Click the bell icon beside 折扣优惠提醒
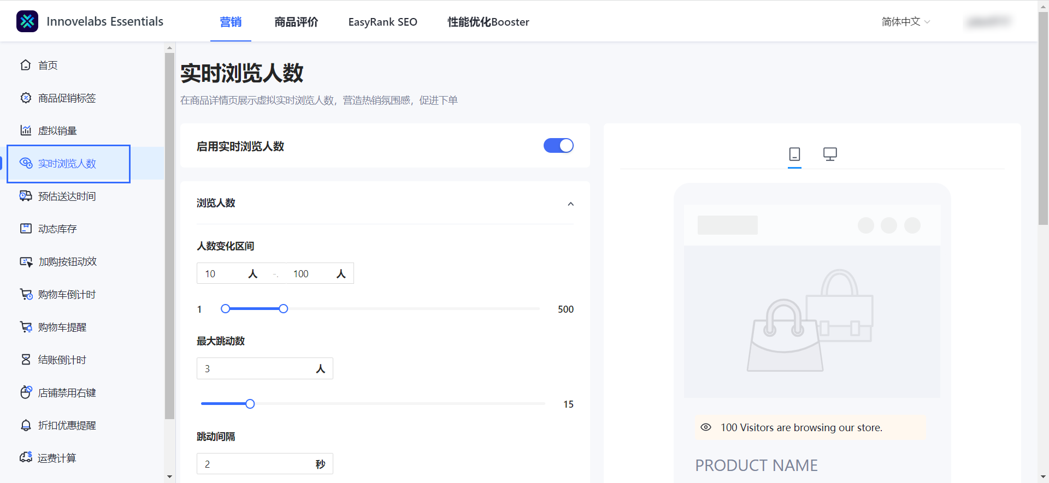The height and width of the screenshot is (483, 1049). [26, 425]
